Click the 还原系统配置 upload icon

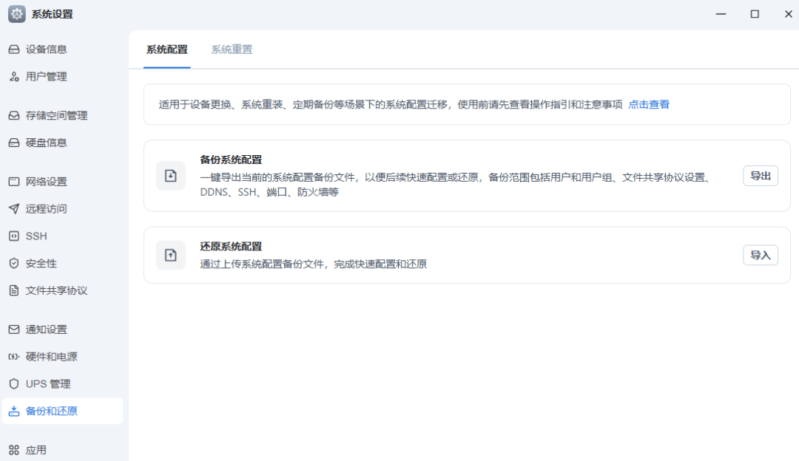[170, 255]
